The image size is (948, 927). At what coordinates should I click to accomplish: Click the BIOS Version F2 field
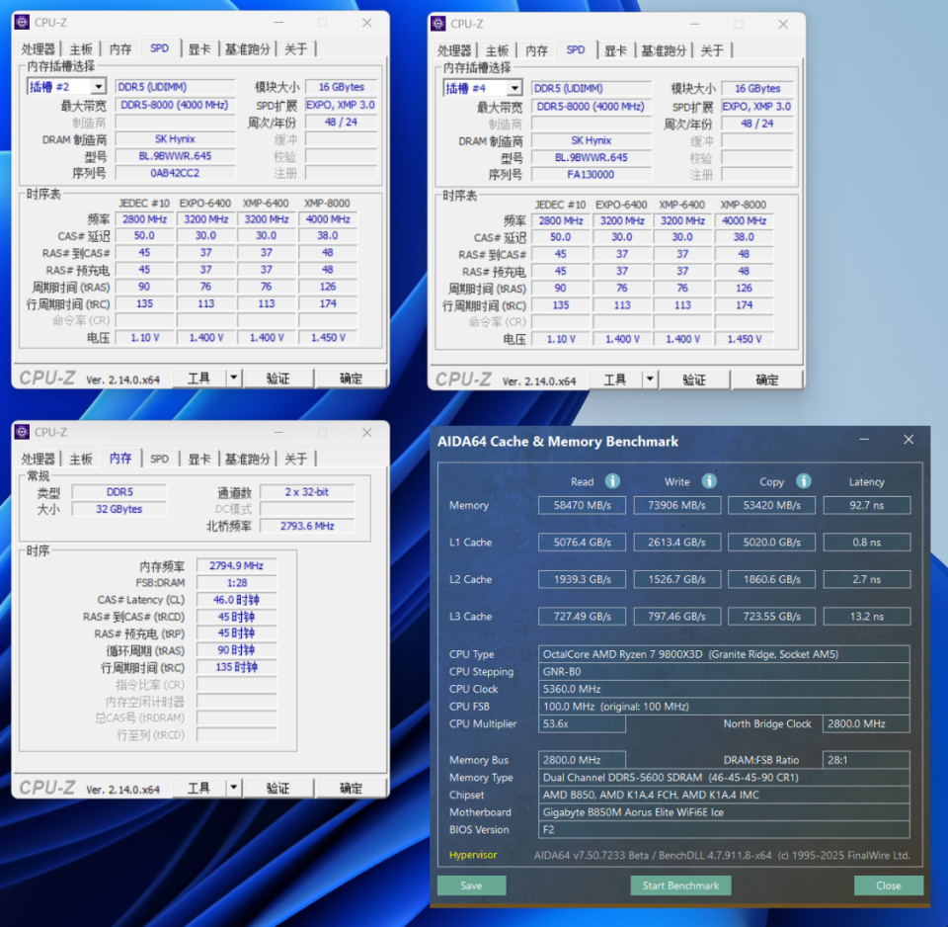coord(724,829)
